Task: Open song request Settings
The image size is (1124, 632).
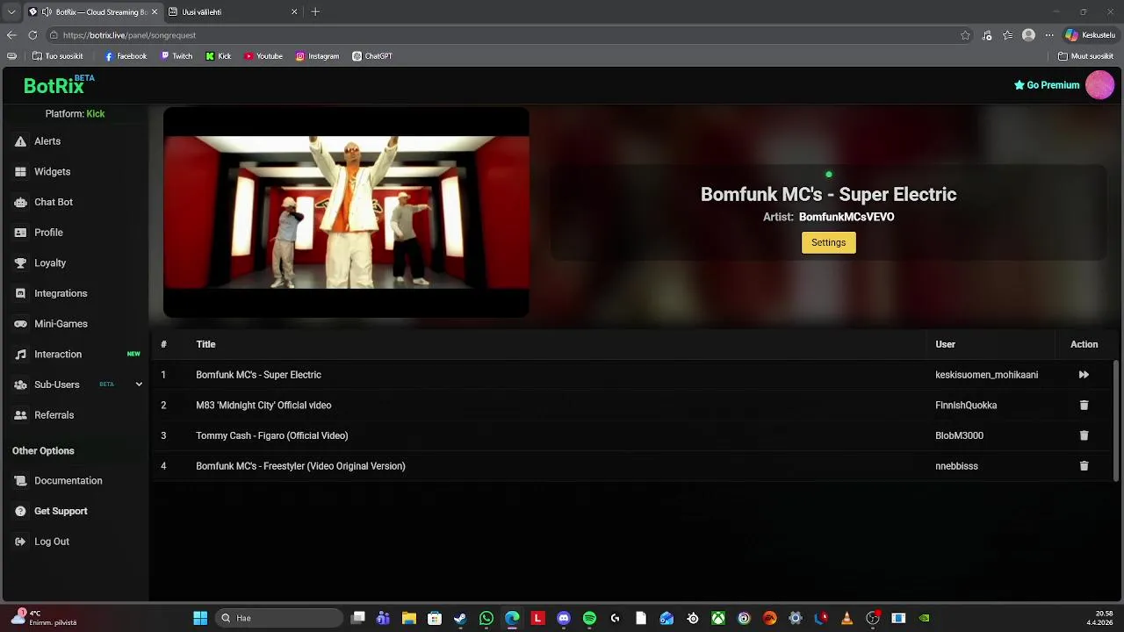Action: point(828,242)
